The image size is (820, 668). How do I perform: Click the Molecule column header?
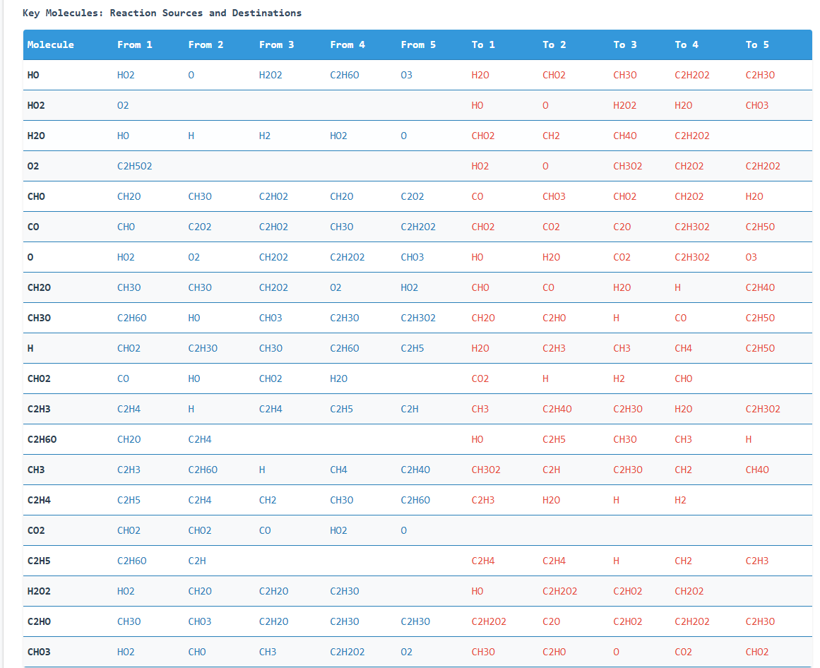point(50,44)
